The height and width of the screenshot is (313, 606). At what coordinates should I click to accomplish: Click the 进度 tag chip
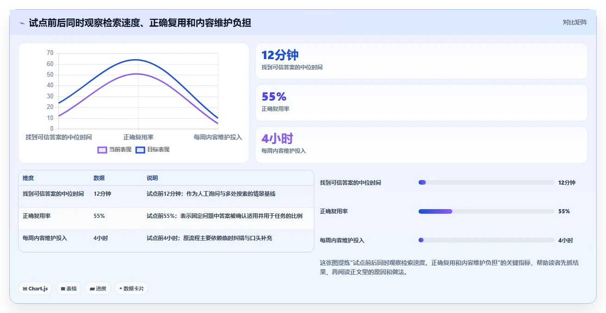(98, 289)
